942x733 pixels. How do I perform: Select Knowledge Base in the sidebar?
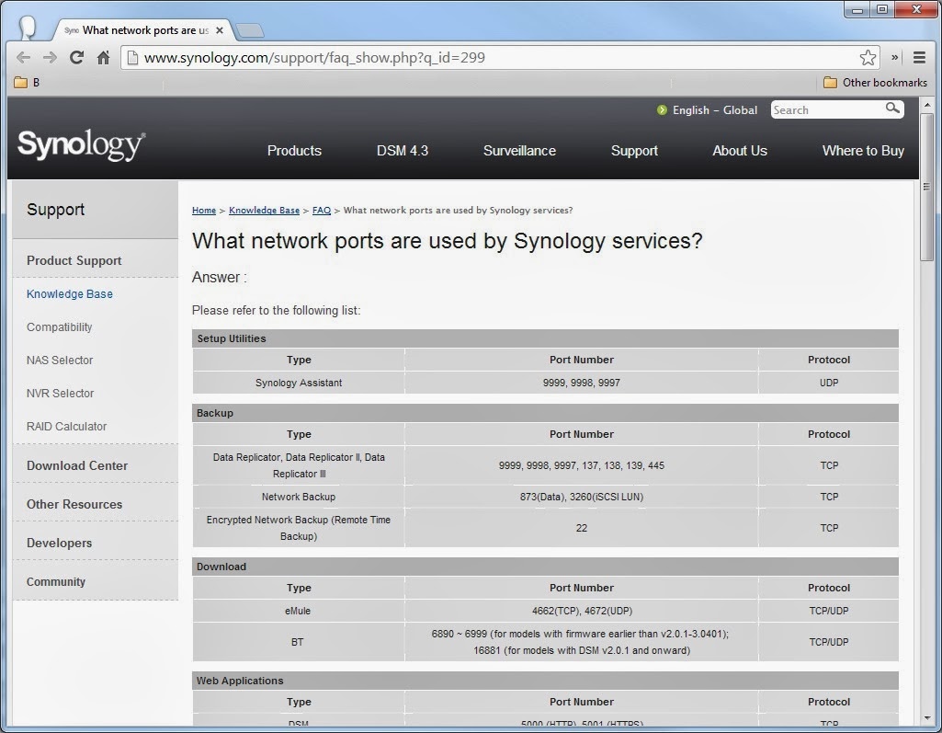70,294
